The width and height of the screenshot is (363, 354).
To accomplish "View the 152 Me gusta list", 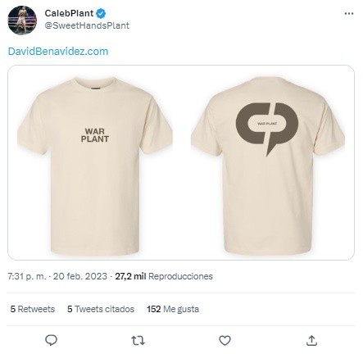I will (173, 309).
